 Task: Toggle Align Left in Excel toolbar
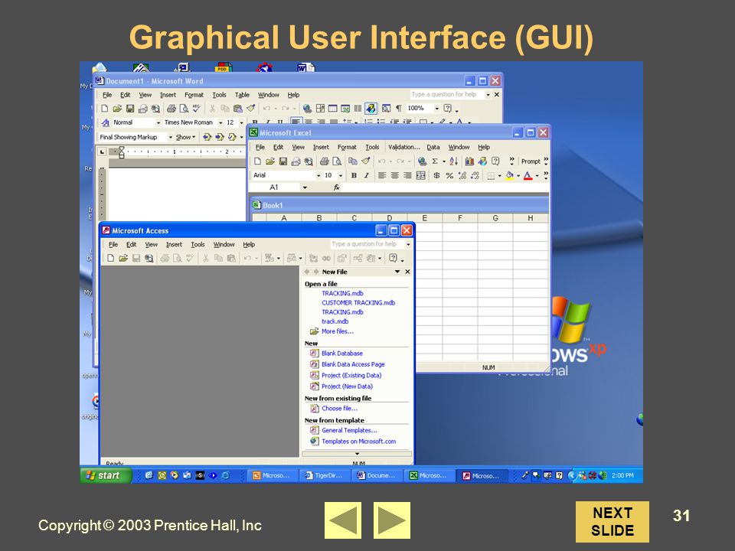382,175
